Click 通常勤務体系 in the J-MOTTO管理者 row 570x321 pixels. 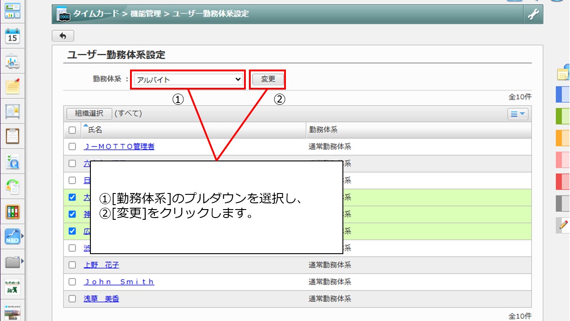(x=330, y=146)
